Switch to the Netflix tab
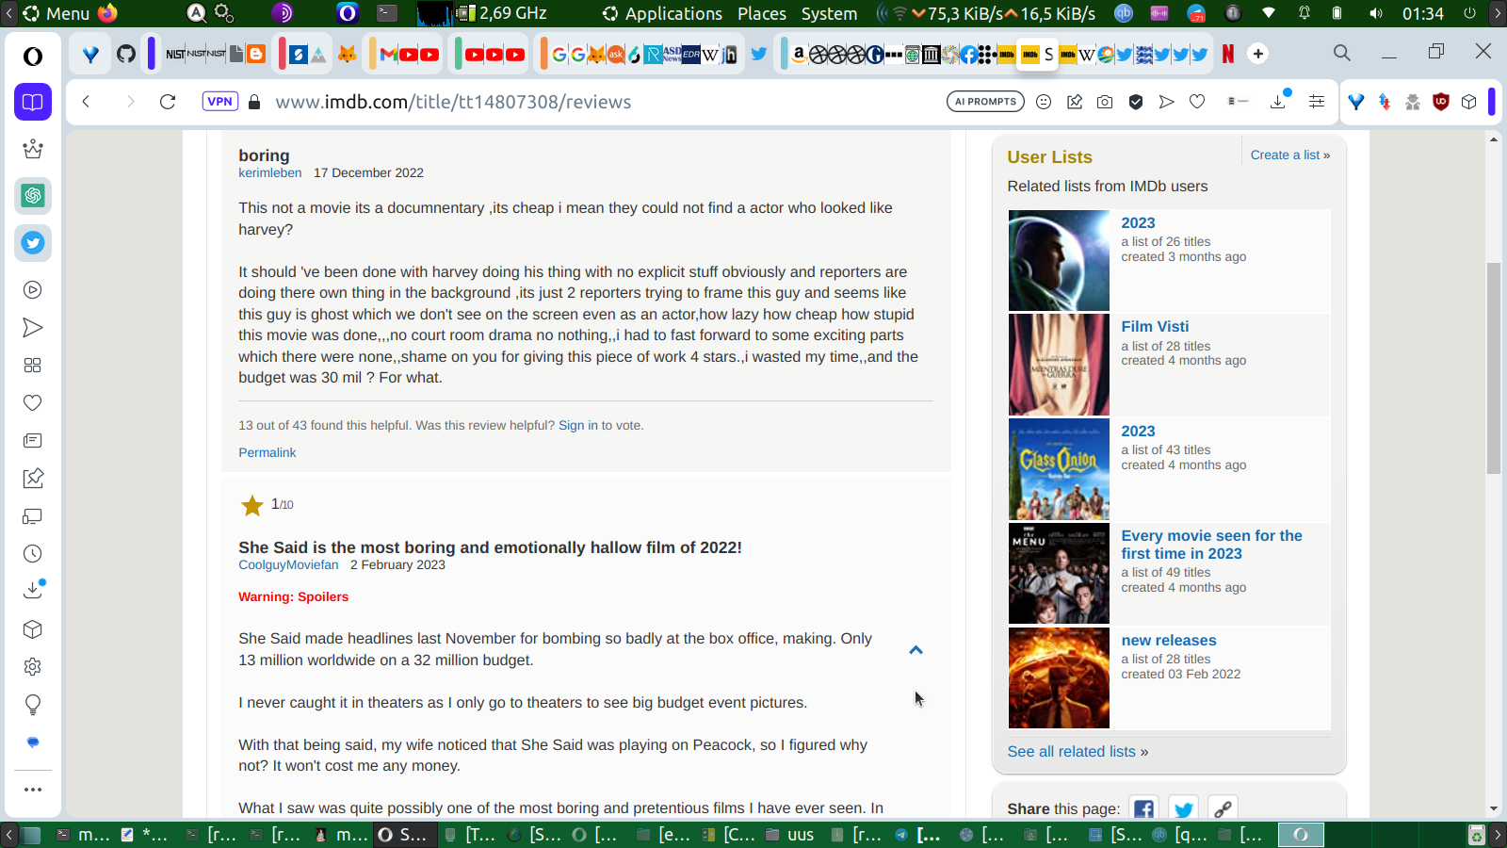The width and height of the screenshot is (1507, 848). coord(1228,54)
